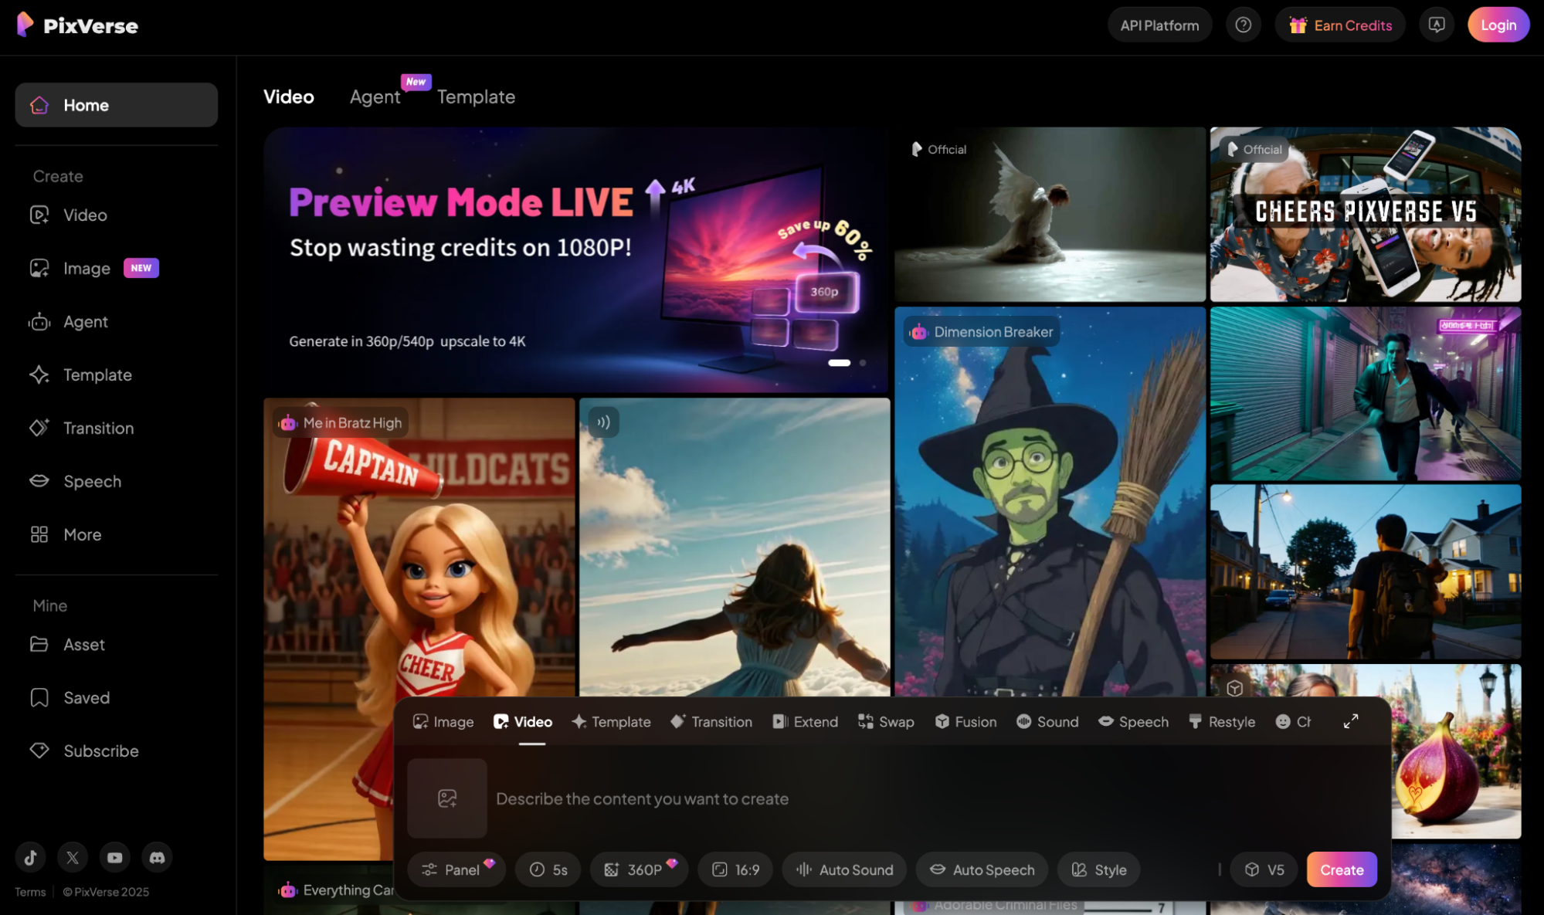Open the Terms link
The width and height of the screenshot is (1544, 915).
pyautogui.click(x=30, y=892)
